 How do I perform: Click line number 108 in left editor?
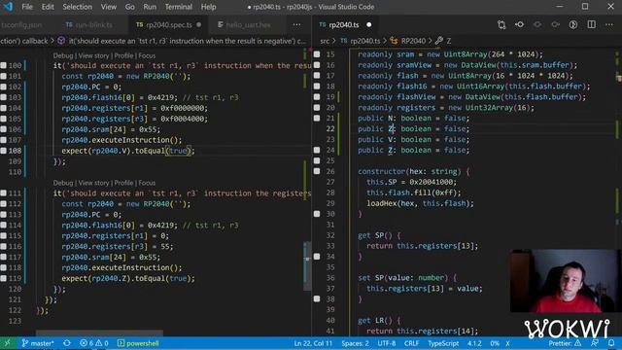[15, 151]
